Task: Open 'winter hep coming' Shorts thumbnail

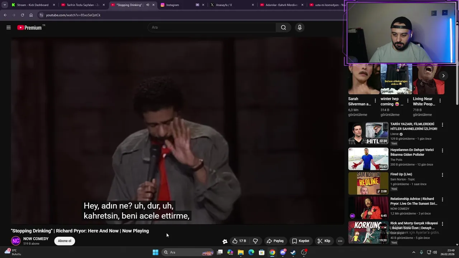Action: pos(396,79)
